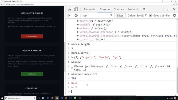Open the DevTools three-dot customize menu
178x100 pixels.
pos(168,9)
